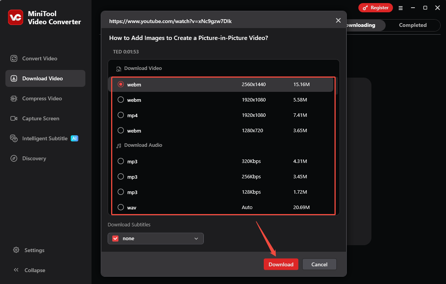Switch to the Completed tab

(x=413, y=25)
